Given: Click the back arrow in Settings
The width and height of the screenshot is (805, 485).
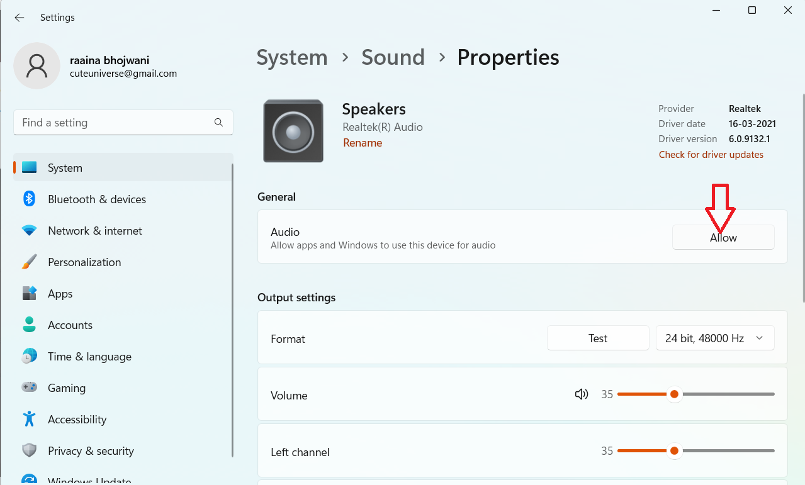Looking at the screenshot, I should point(20,18).
